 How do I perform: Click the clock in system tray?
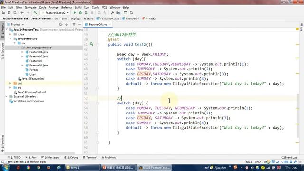tap(292, 168)
